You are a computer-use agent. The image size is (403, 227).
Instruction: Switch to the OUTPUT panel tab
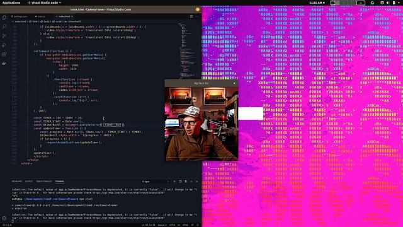(x=29, y=182)
